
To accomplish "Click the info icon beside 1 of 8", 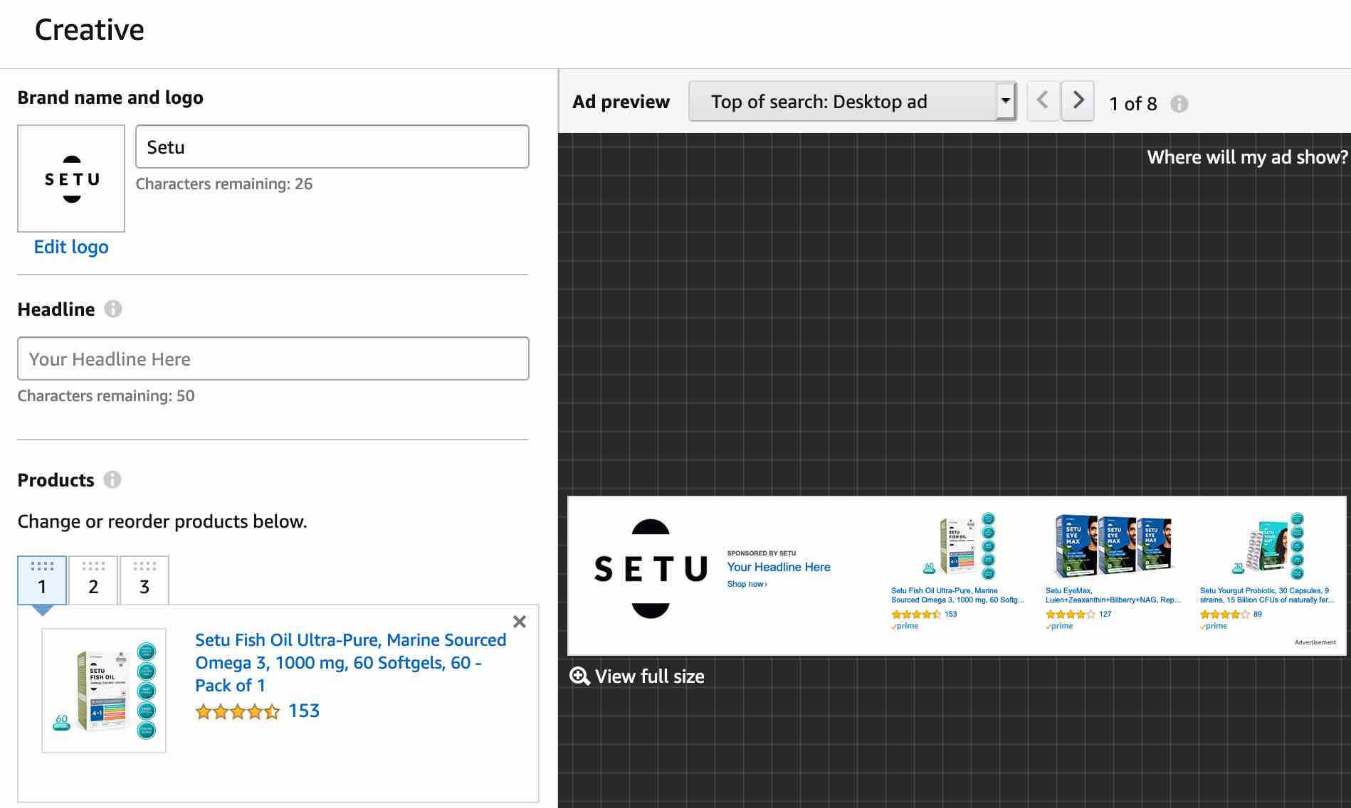I will pos(1179,104).
